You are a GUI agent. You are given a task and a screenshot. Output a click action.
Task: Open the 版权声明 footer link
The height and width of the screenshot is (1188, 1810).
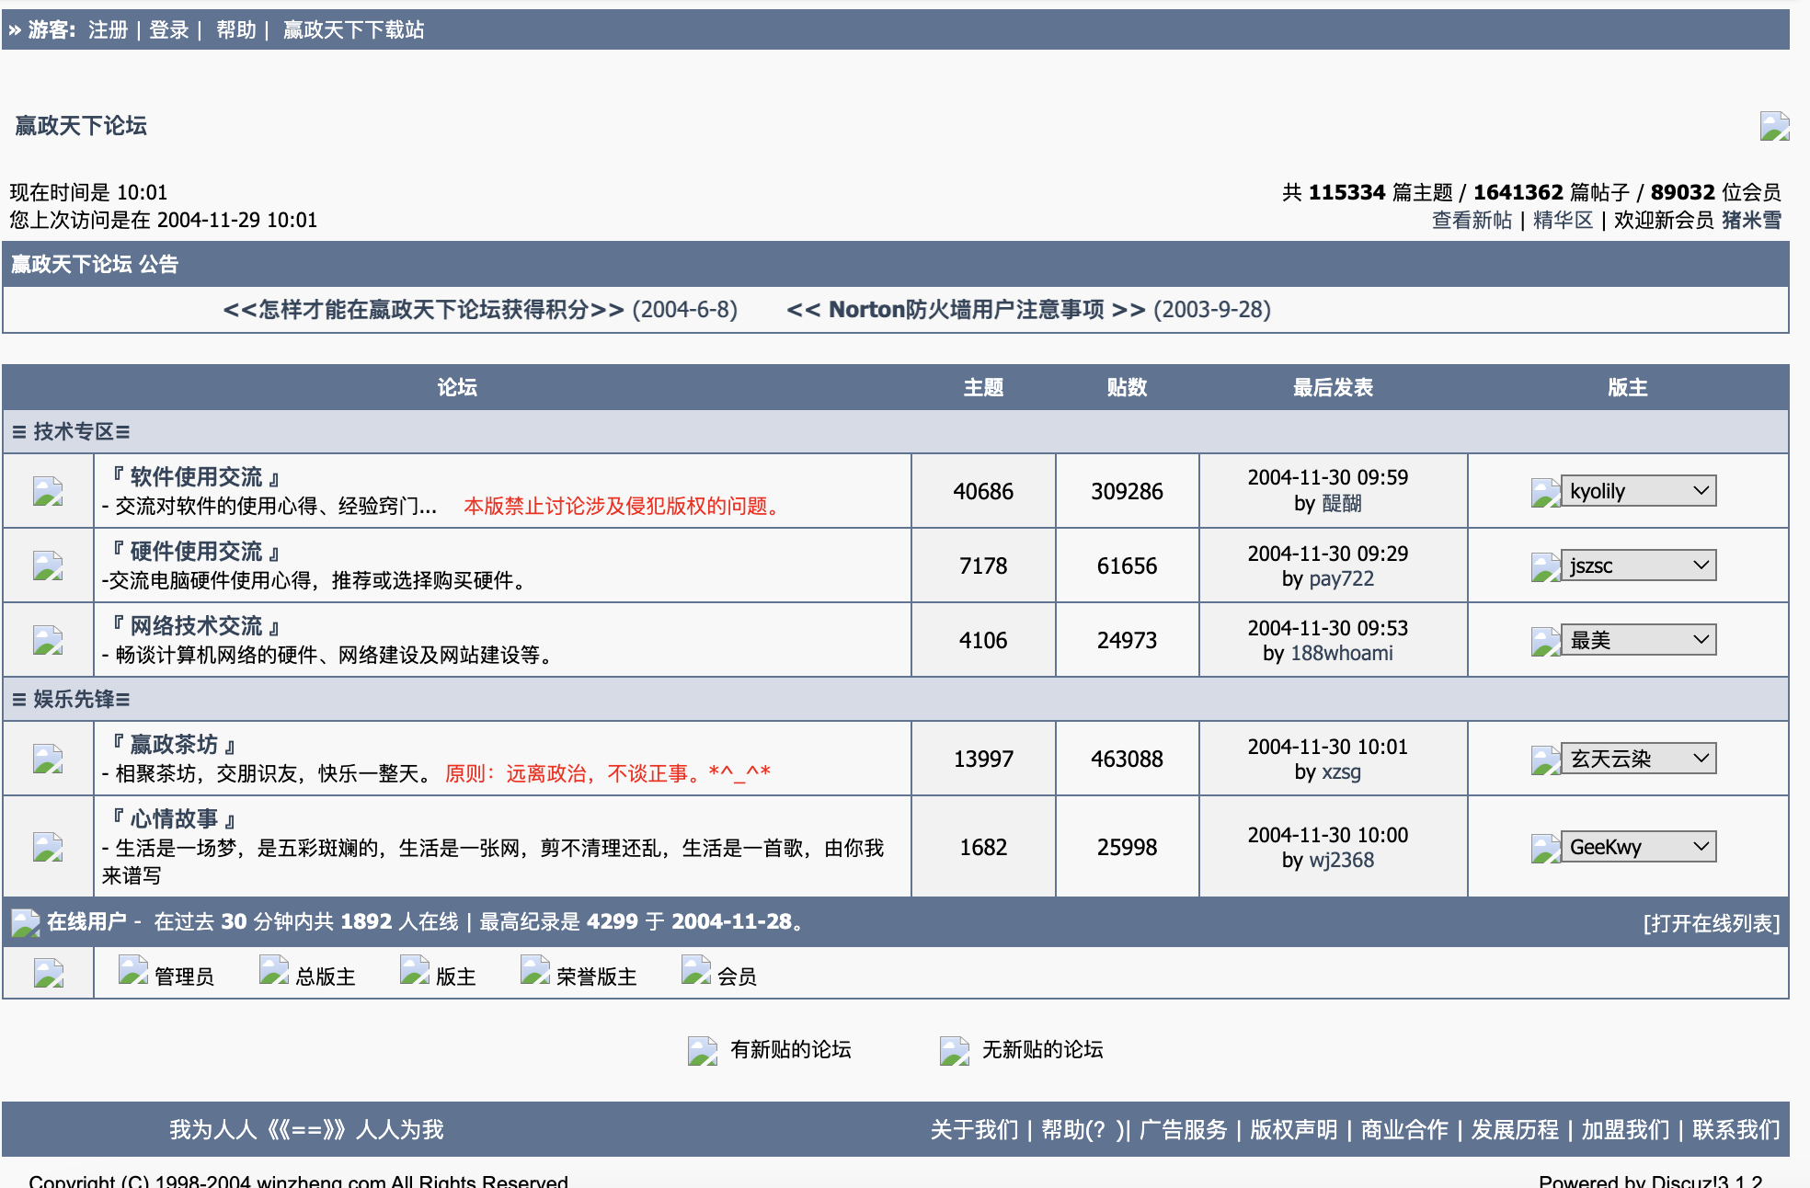[1293, 1130]
